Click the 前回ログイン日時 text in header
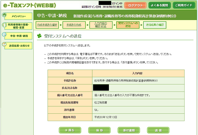198x135 pixels. [x=91, y=7]
